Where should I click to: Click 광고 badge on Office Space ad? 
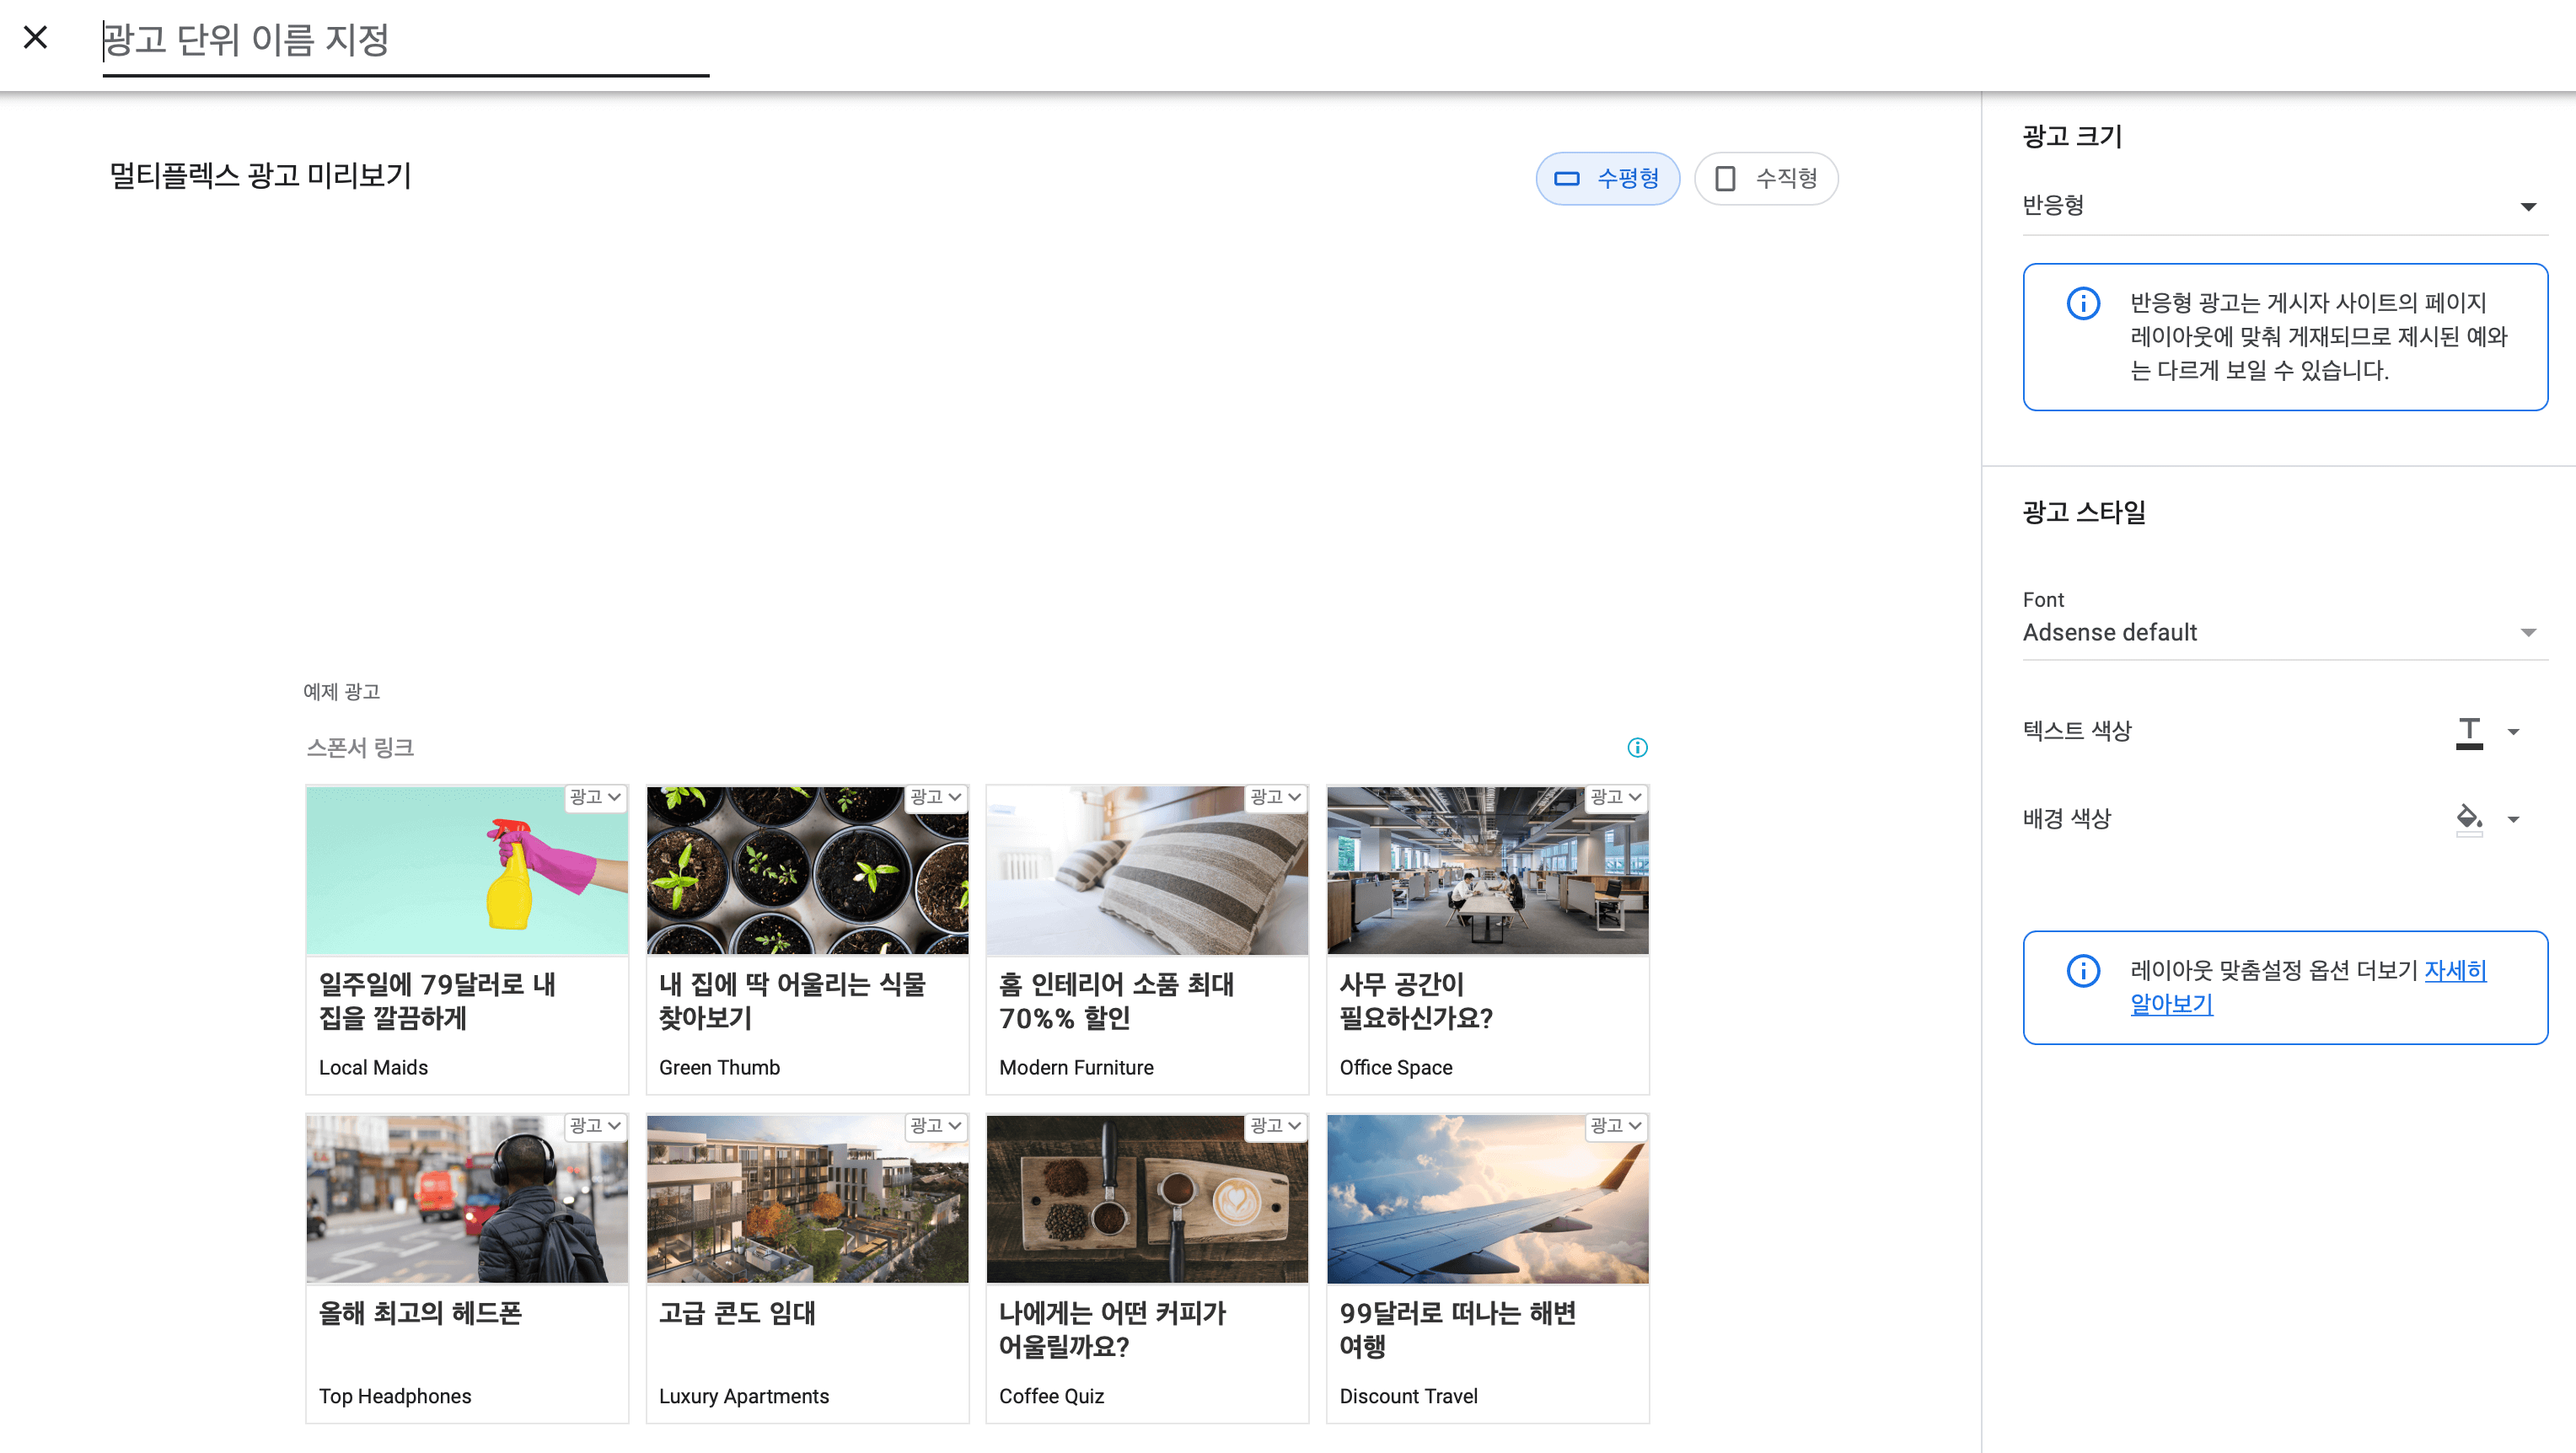pyautogui.click(x=1615, y=797)
